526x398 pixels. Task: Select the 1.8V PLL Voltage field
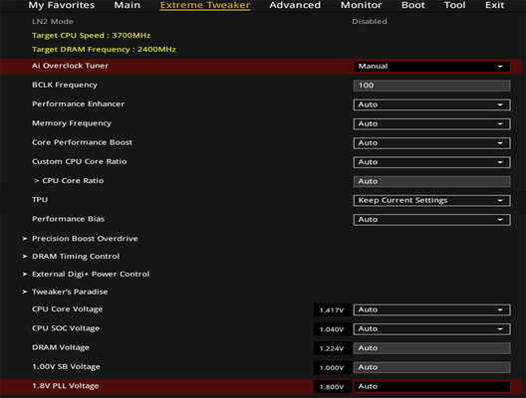(431, 387)
